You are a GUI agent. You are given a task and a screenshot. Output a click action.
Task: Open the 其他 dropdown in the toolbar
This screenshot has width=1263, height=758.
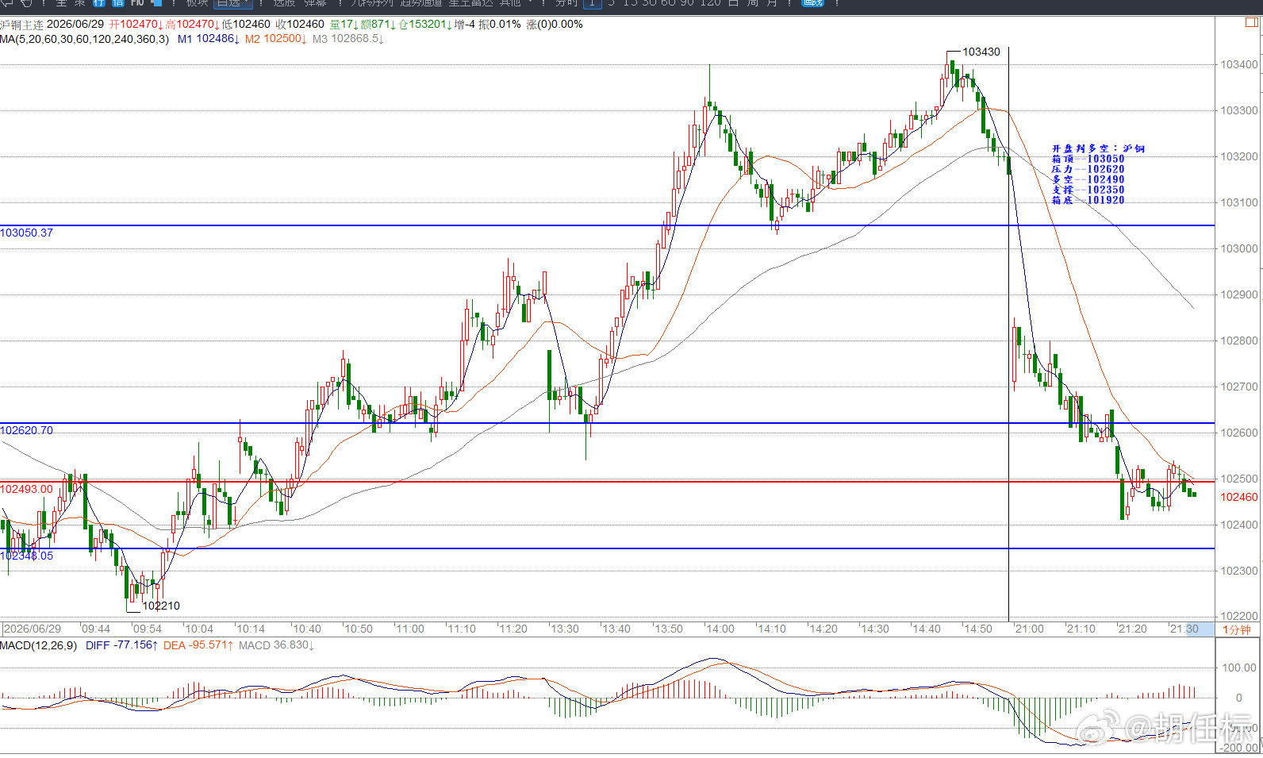[x=515, y=3]
